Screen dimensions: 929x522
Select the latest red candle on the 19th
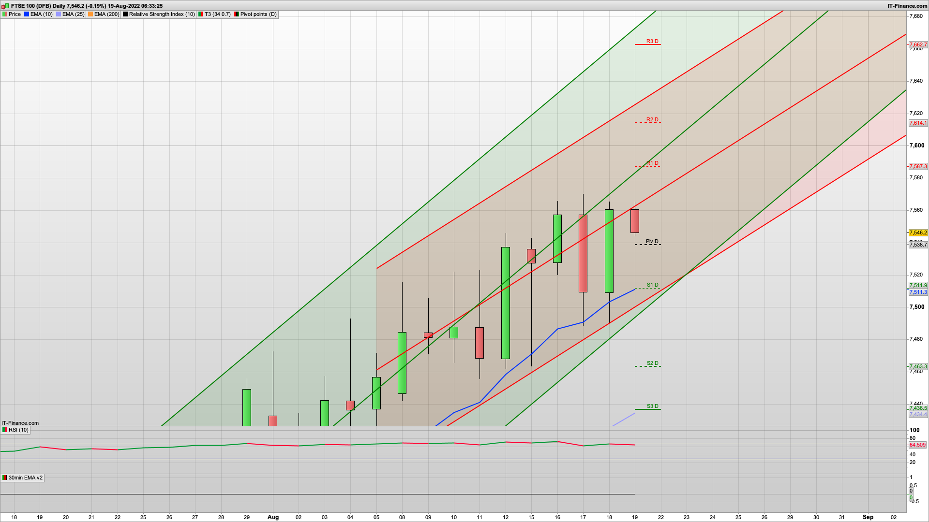[x=635, y=221]
